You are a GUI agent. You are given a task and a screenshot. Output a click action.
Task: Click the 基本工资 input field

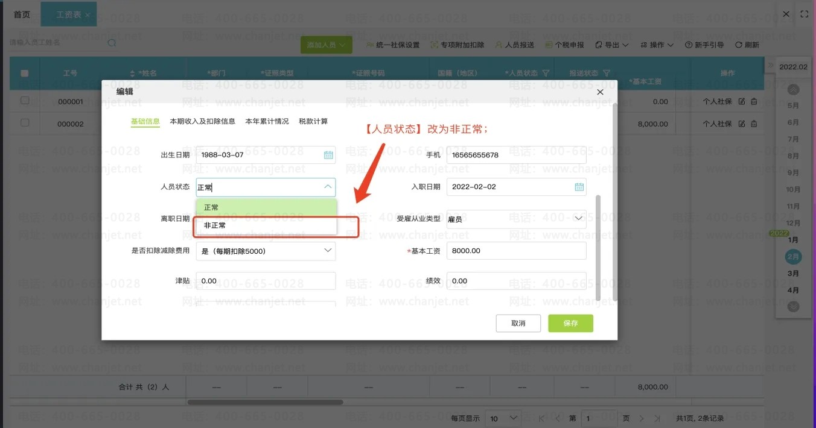pos(516,251)
